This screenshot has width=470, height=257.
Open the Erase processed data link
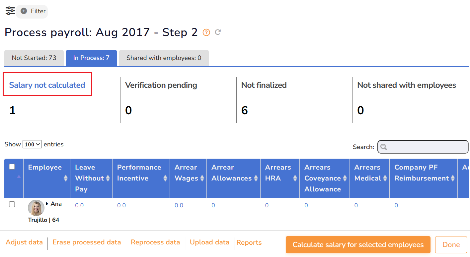(87, 242)
